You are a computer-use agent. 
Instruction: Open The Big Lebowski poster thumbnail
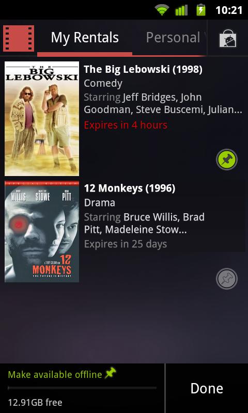pos(42,119)
